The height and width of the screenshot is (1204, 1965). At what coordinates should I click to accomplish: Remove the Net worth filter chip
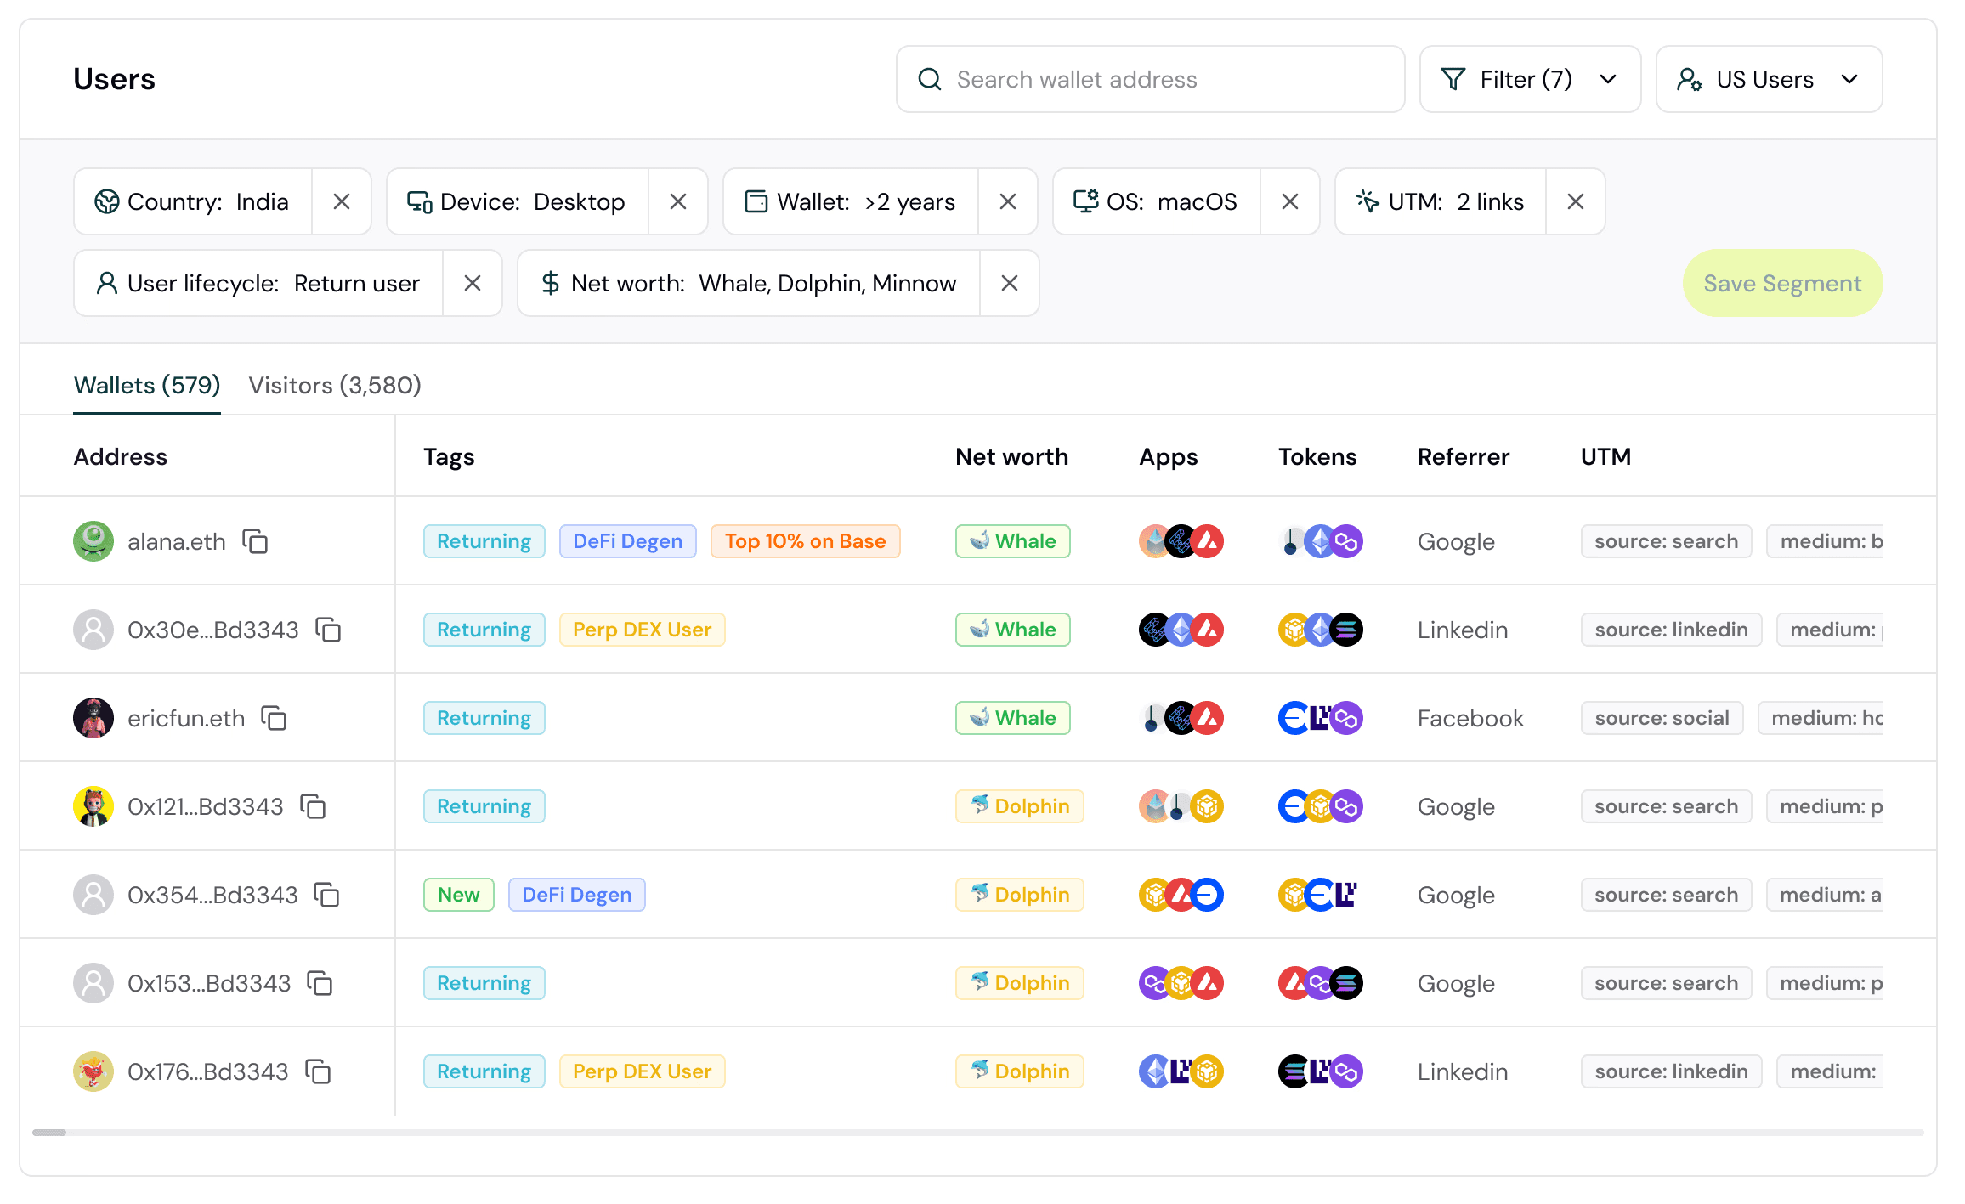point(1010,283)
